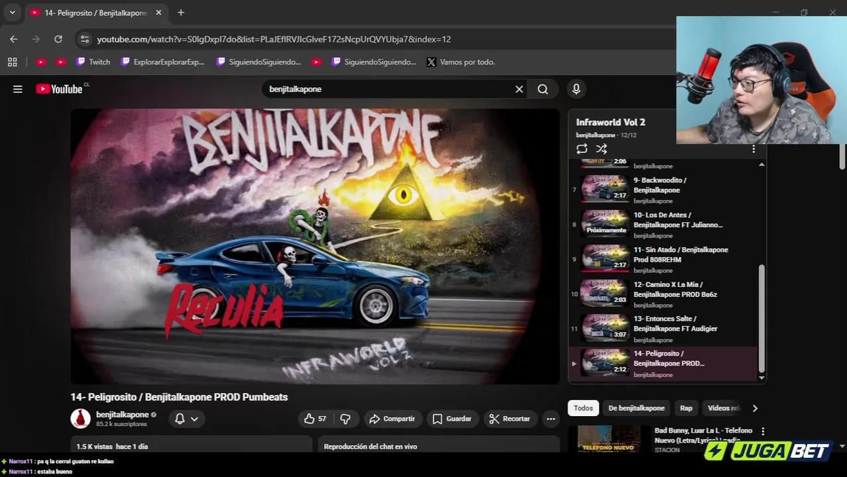Open the apps grid bookmark icon
Image resolution: width=847 pixels, height=477 pixels.
(x=12, y=62)
